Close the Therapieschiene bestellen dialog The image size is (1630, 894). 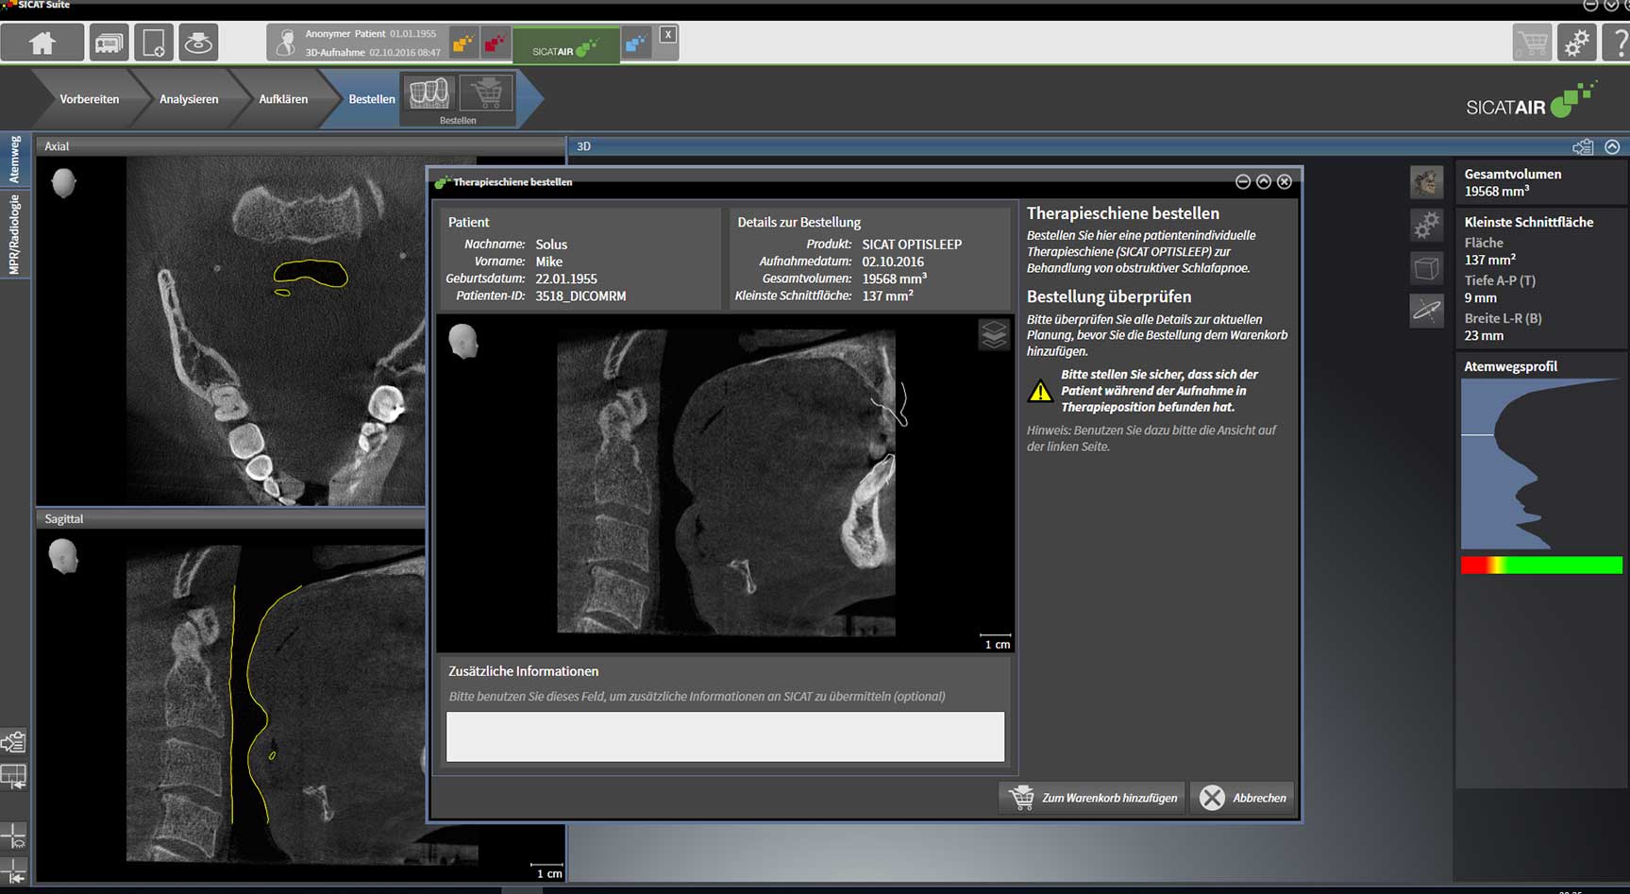pyautogui.click(x=1284, y=181)
